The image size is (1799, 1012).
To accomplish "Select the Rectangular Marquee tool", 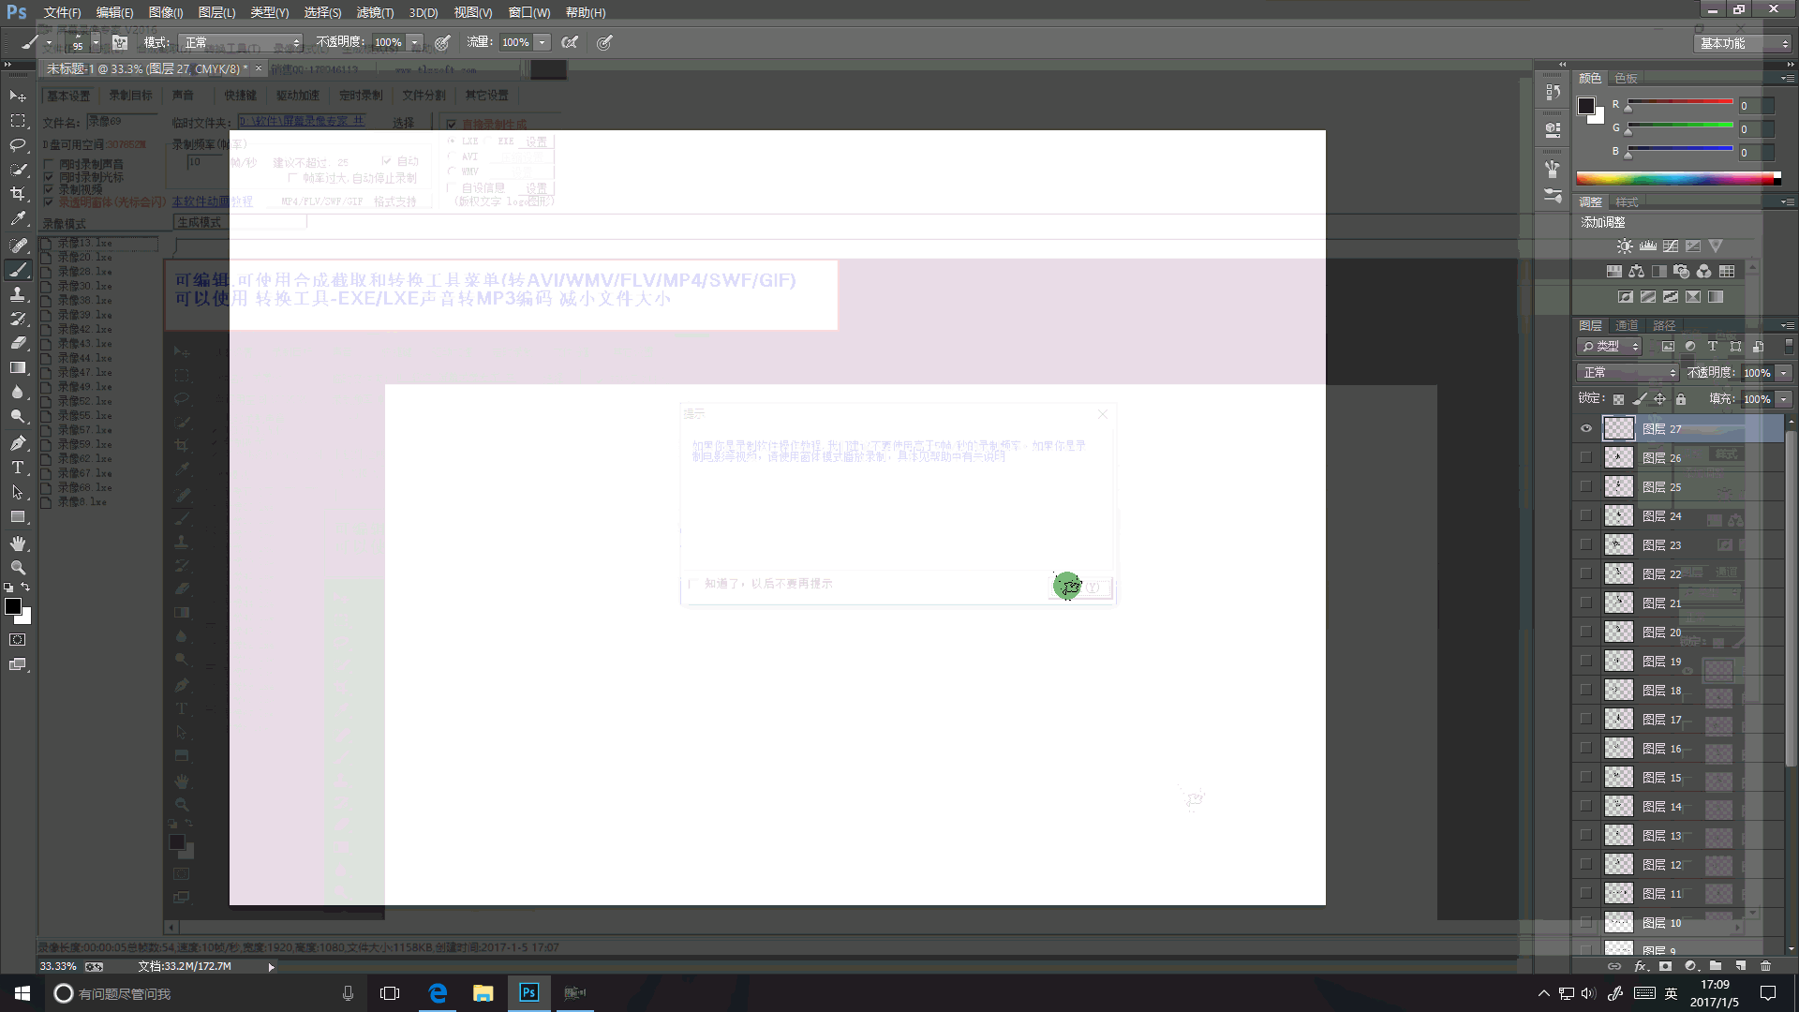I will coord(18,121).
